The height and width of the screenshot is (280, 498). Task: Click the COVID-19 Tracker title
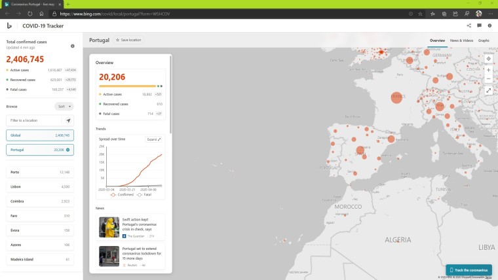click(43, 26)
